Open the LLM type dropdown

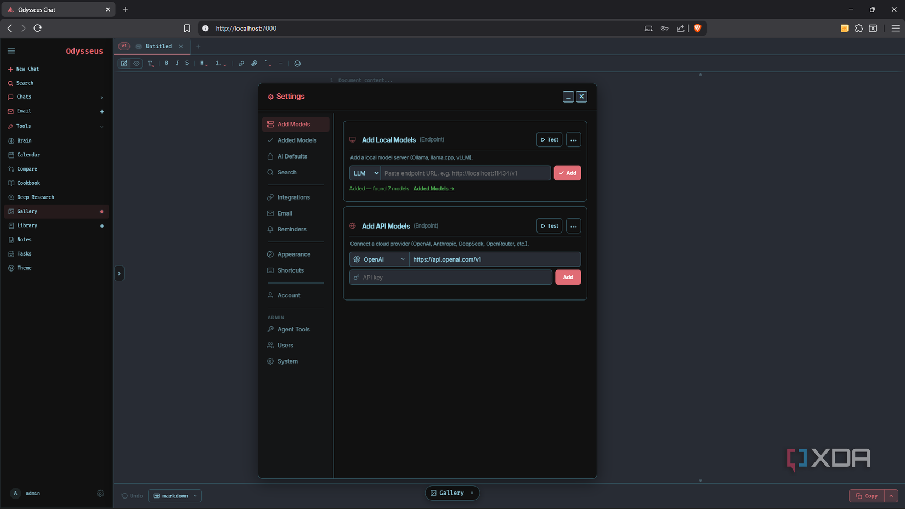(x=365, y=173)
